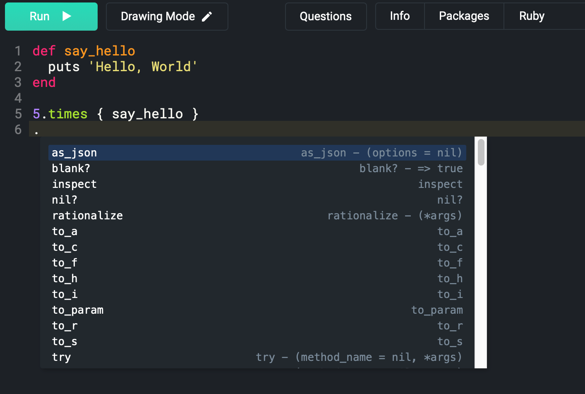Select the to_r completion item
This screenshot has height=394, width=585.
[257, 326]
